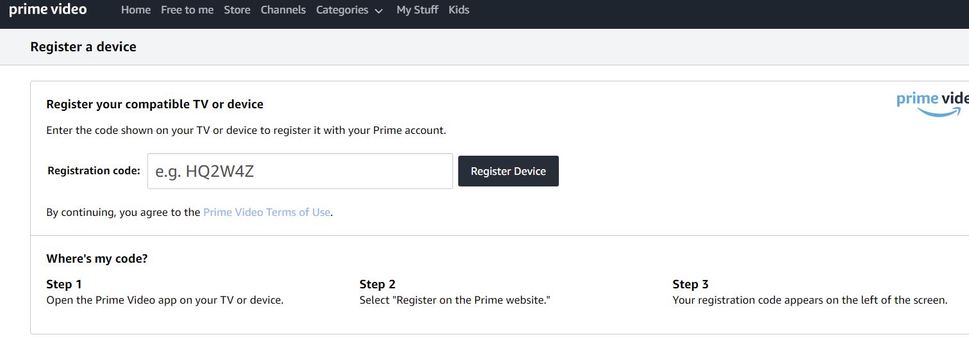Click the Registration code label

coord(94,171)
